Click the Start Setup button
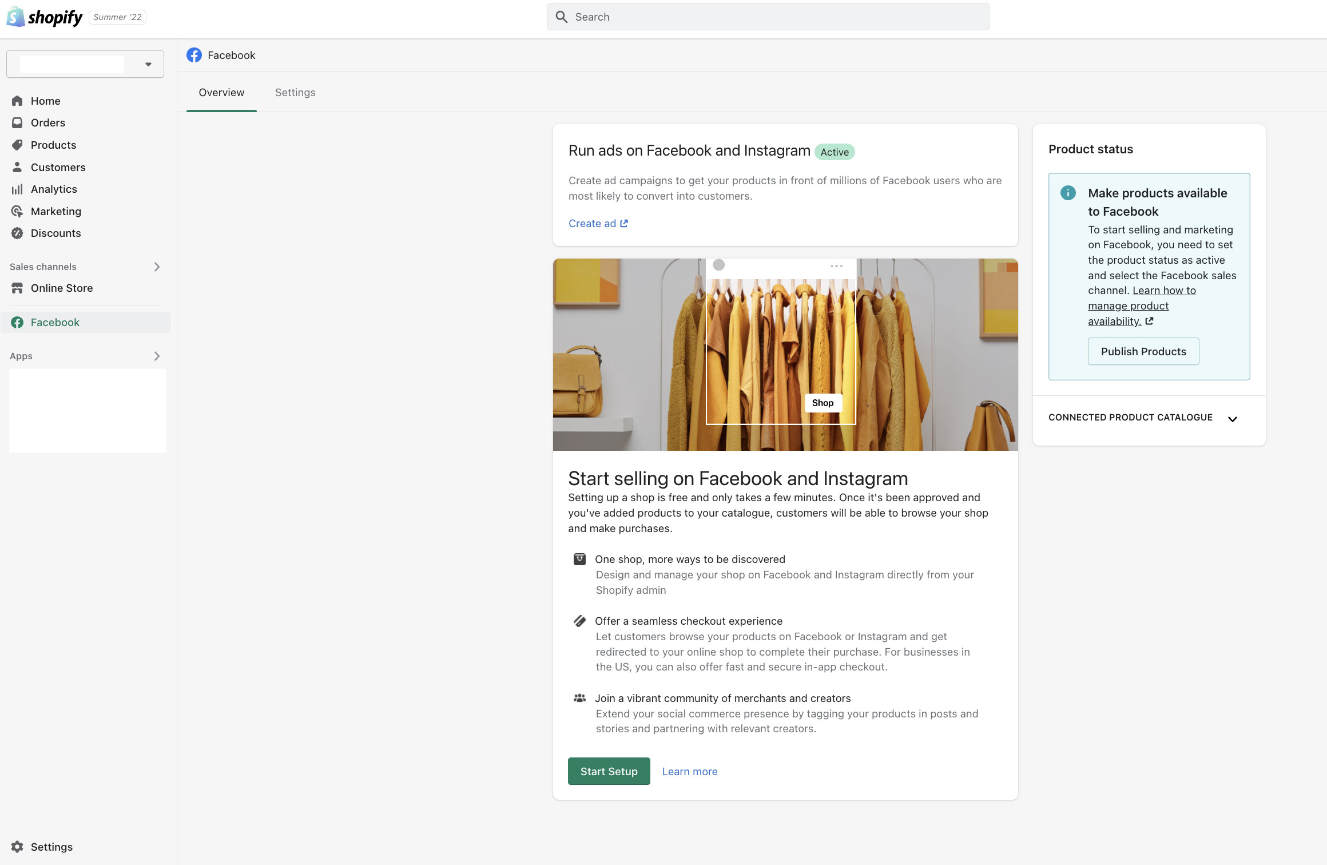 click(609, 771)
